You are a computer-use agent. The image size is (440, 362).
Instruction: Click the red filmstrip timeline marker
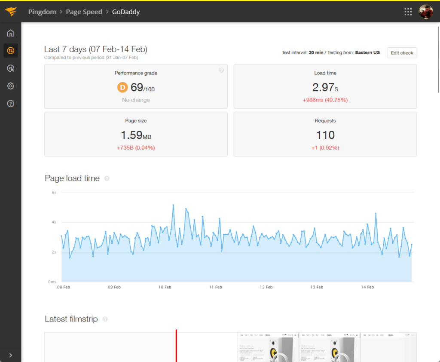click(176, 346)
